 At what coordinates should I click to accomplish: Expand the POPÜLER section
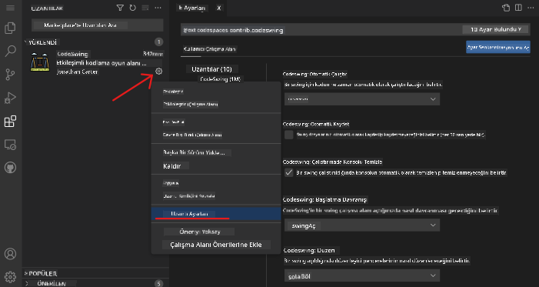click(x=42, y=274)
